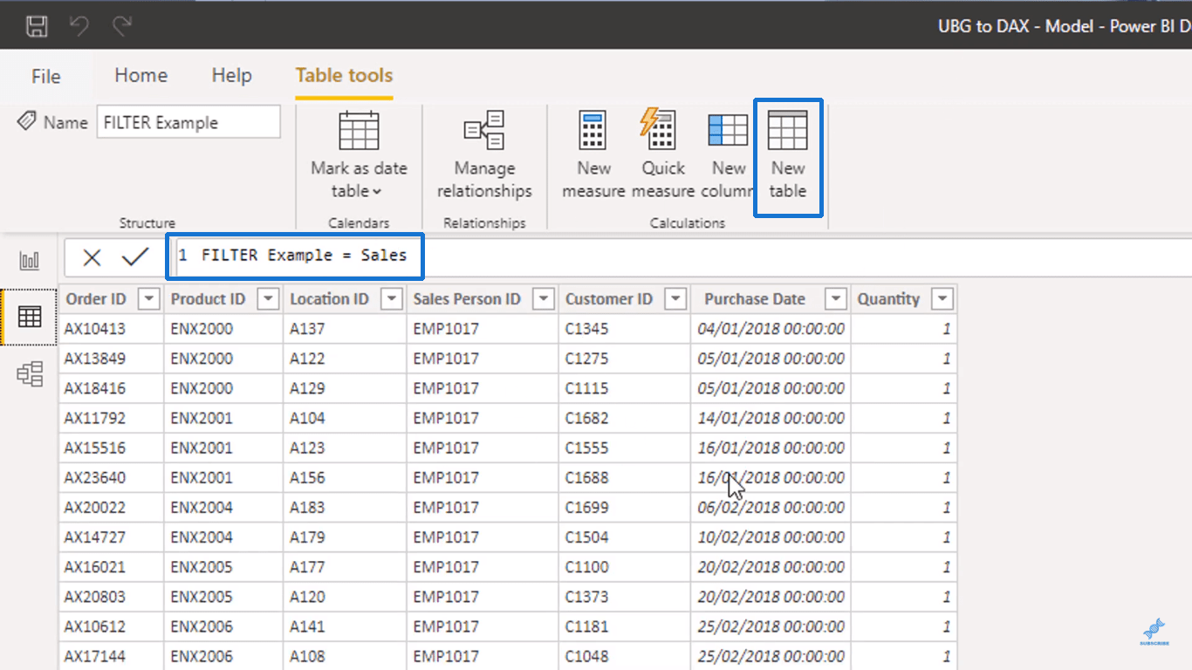The width and height of the screenshot is (1192, 670).
Task: Click customer cell C1682
Action: point(625,418)
